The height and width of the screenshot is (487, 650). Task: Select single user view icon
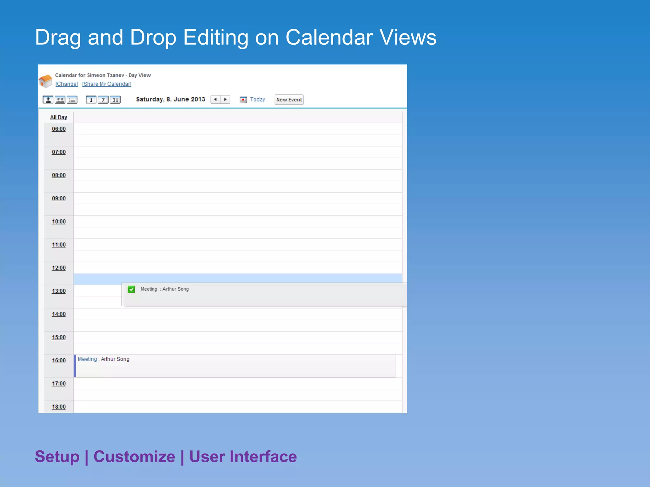pyautogui.click(x=48, y=100)
